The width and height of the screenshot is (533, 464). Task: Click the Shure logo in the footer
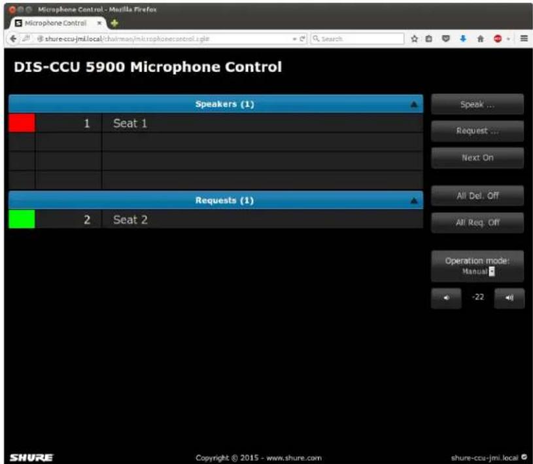31,457
